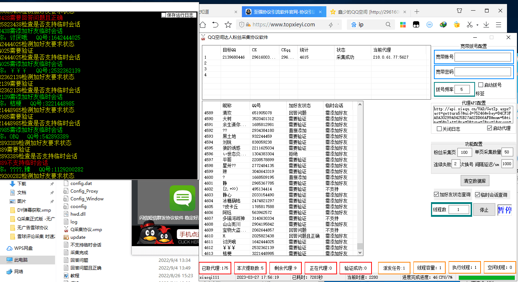This screenshot has width=518, height=282.
Task: Click the 停止 button
Action: 484,210
